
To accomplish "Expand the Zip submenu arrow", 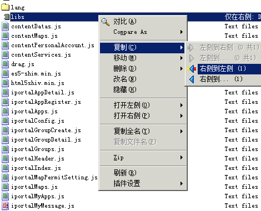I will (x=182, y=158).
